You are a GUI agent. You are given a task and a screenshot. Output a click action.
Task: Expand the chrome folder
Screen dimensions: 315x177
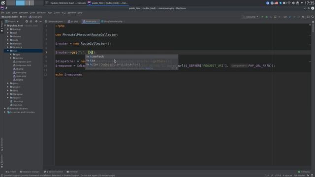[x=8, y=36]
